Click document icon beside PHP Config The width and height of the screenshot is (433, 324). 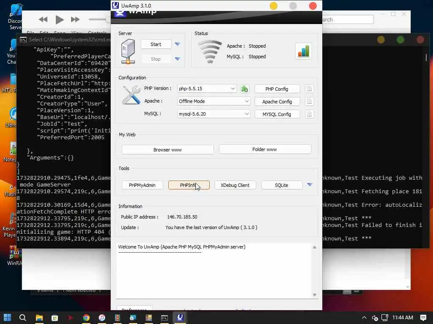pyautogui.click(x=309, y=89)
